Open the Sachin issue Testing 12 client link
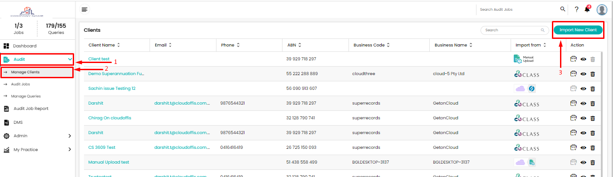The width and height of the screenshot is (613, 177). 112,88
